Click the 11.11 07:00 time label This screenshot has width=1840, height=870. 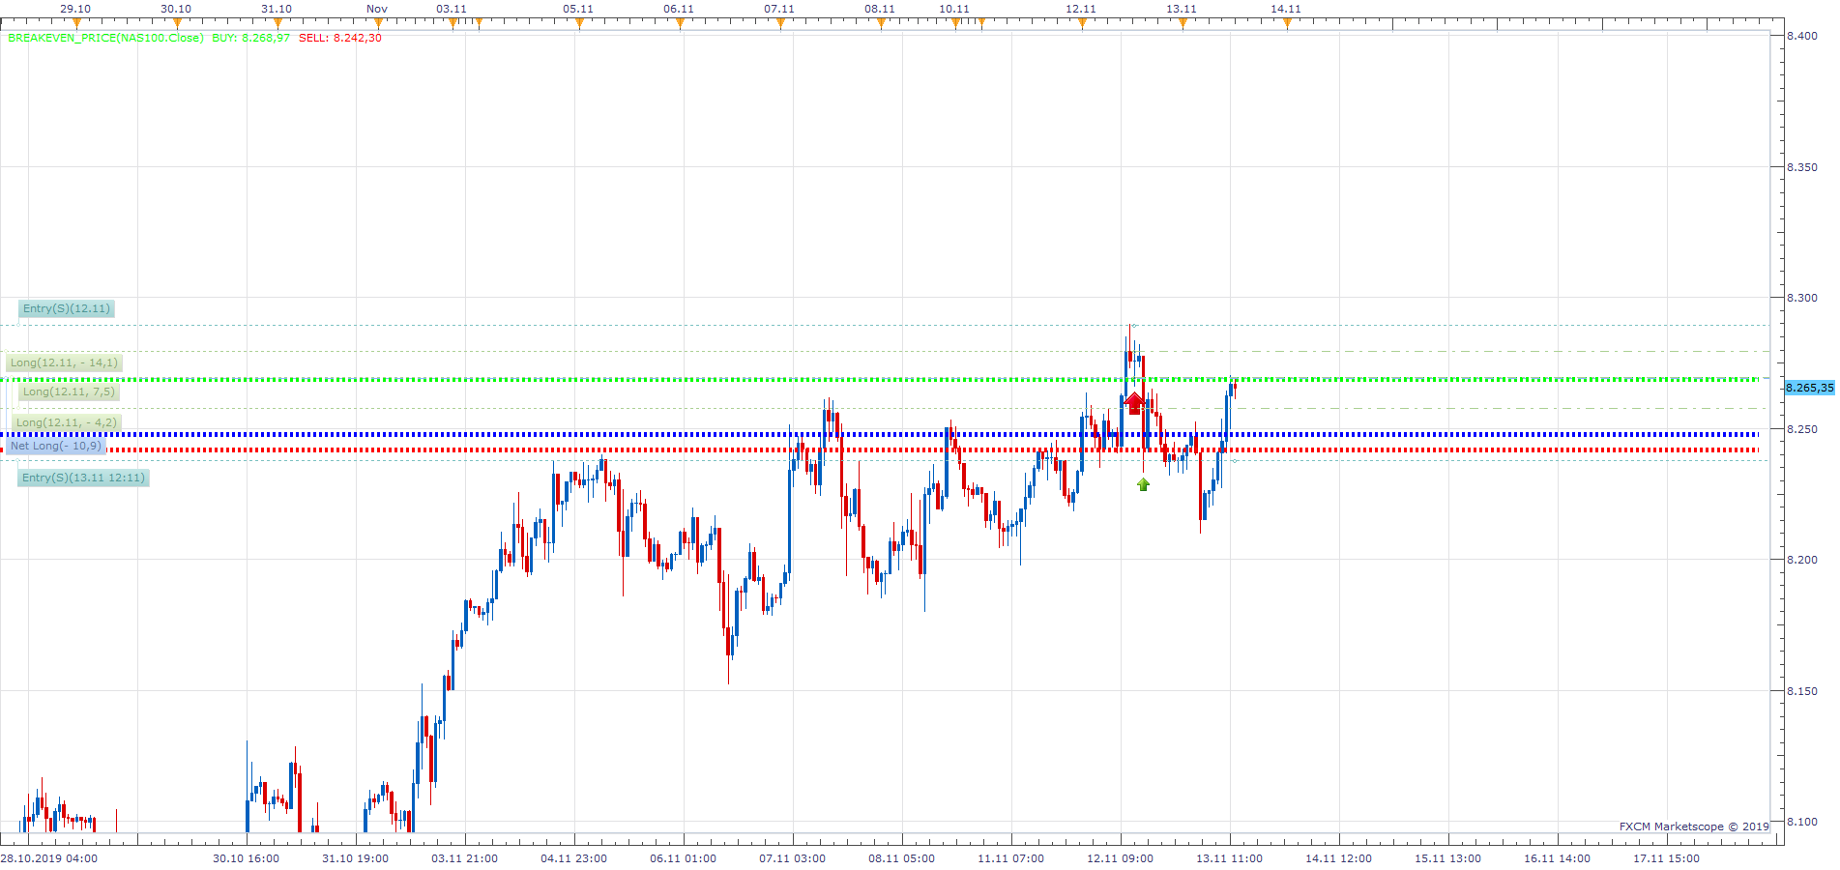coord(1011,858)
